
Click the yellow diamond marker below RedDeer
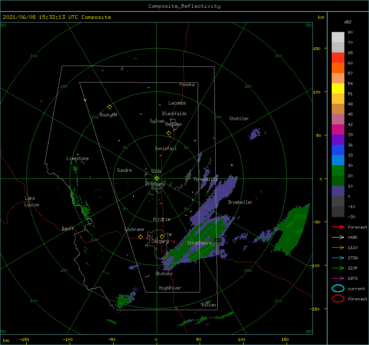tap(169, 133)
